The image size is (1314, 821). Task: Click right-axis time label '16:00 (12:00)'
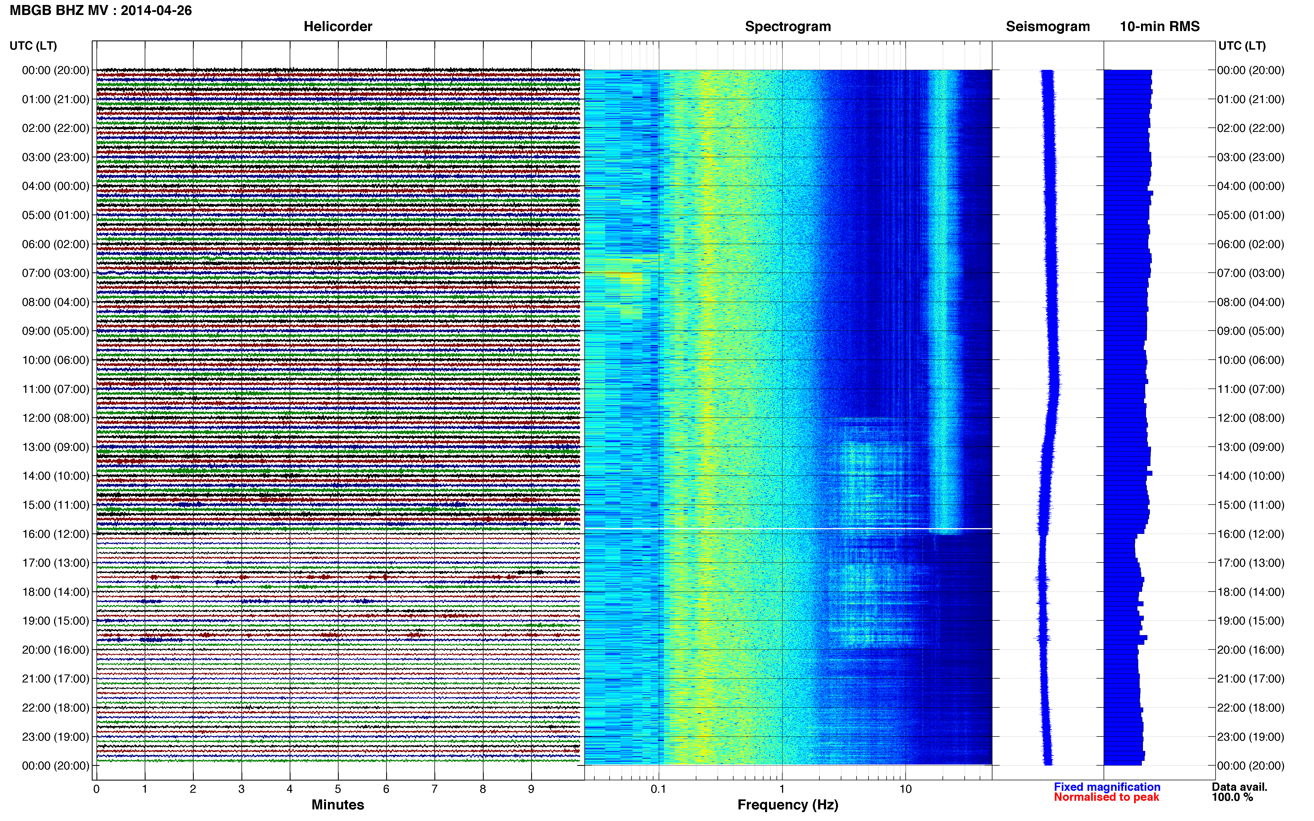coord(1251,534)
